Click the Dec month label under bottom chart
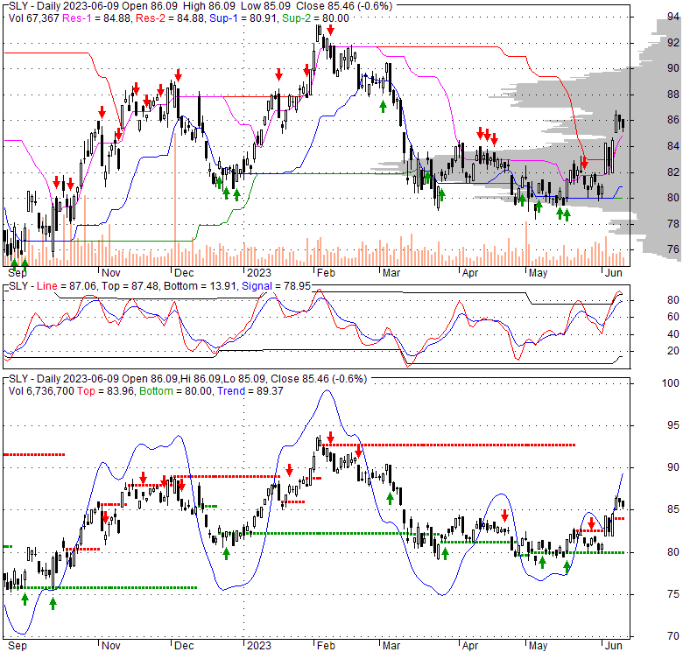683x652 pixels. (x=184, y=646)
